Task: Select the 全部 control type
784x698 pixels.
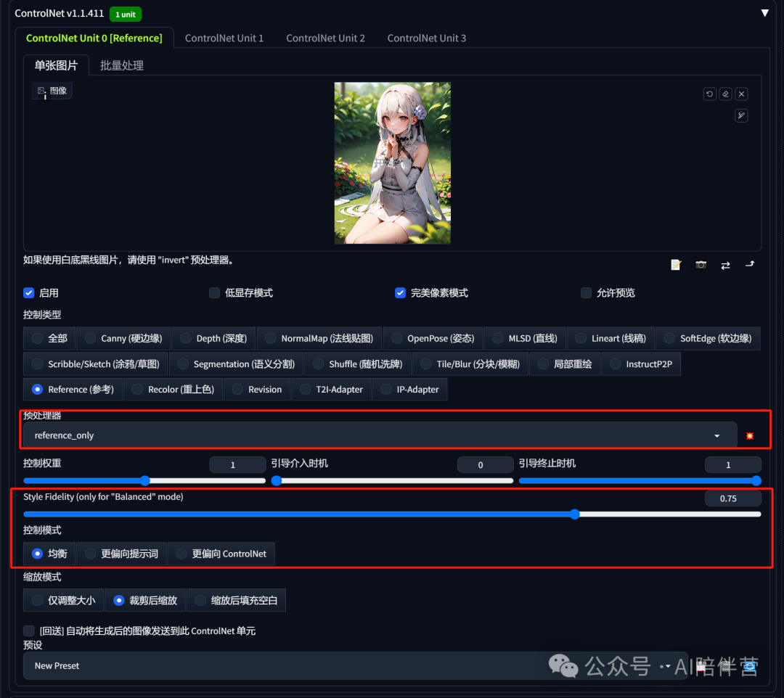Action: tap(49, 338)
